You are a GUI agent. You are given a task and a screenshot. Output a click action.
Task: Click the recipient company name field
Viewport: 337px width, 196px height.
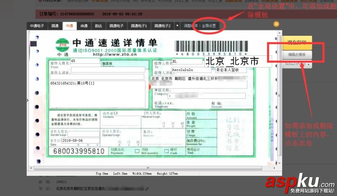pos(206,96)
